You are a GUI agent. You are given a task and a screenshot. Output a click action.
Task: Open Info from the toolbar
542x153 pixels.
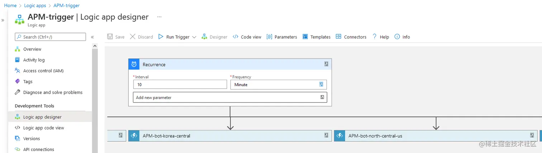402,37
